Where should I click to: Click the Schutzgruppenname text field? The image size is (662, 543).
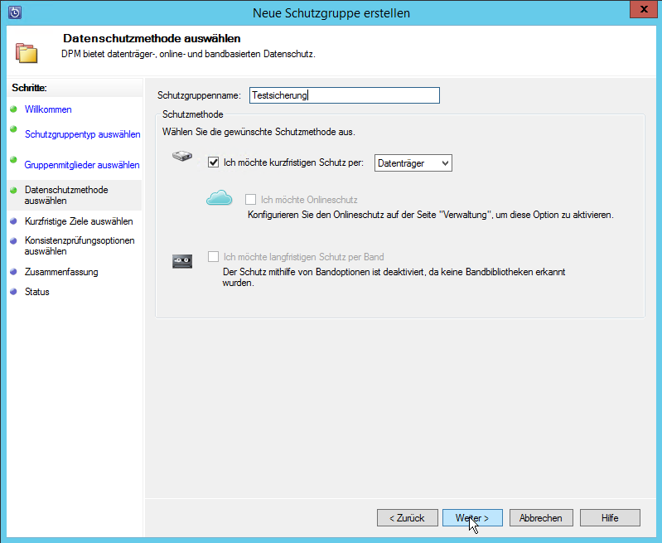click(x=344, y=95)
